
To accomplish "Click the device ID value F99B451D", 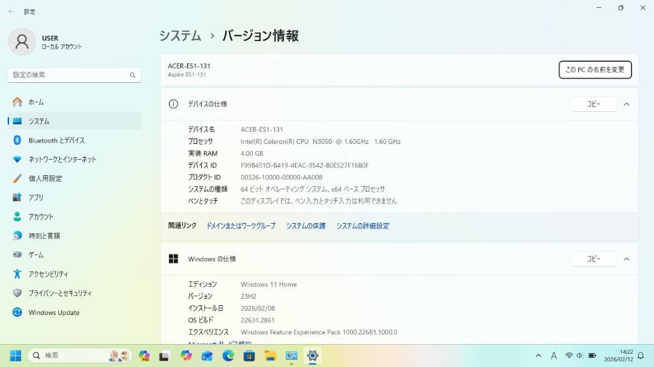I will click(x=305, y=166).
